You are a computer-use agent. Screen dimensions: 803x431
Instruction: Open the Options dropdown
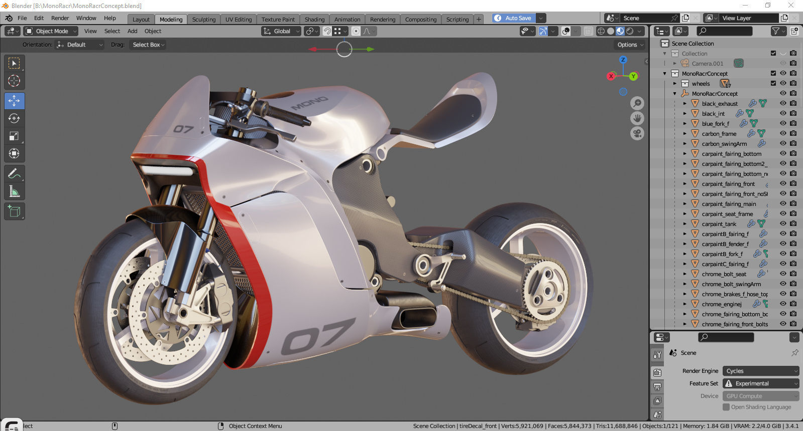click(x=630, y=45)
